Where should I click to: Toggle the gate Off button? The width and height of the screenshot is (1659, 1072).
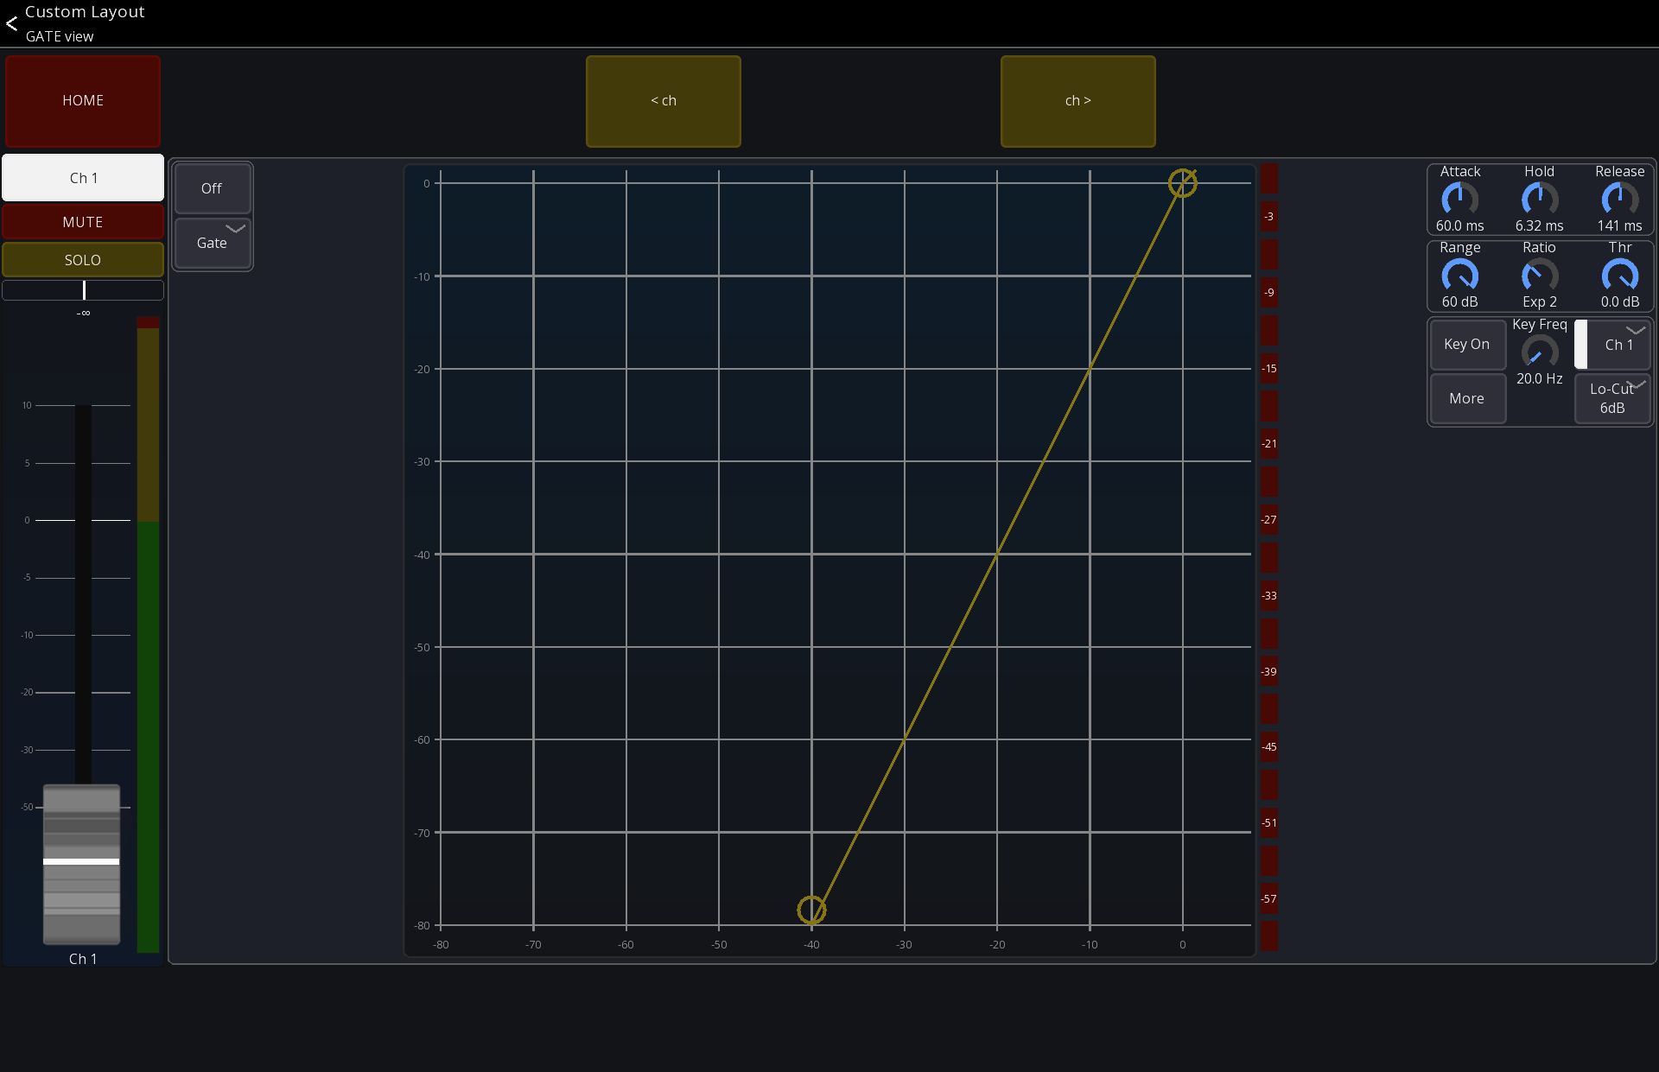coord(213,188)
